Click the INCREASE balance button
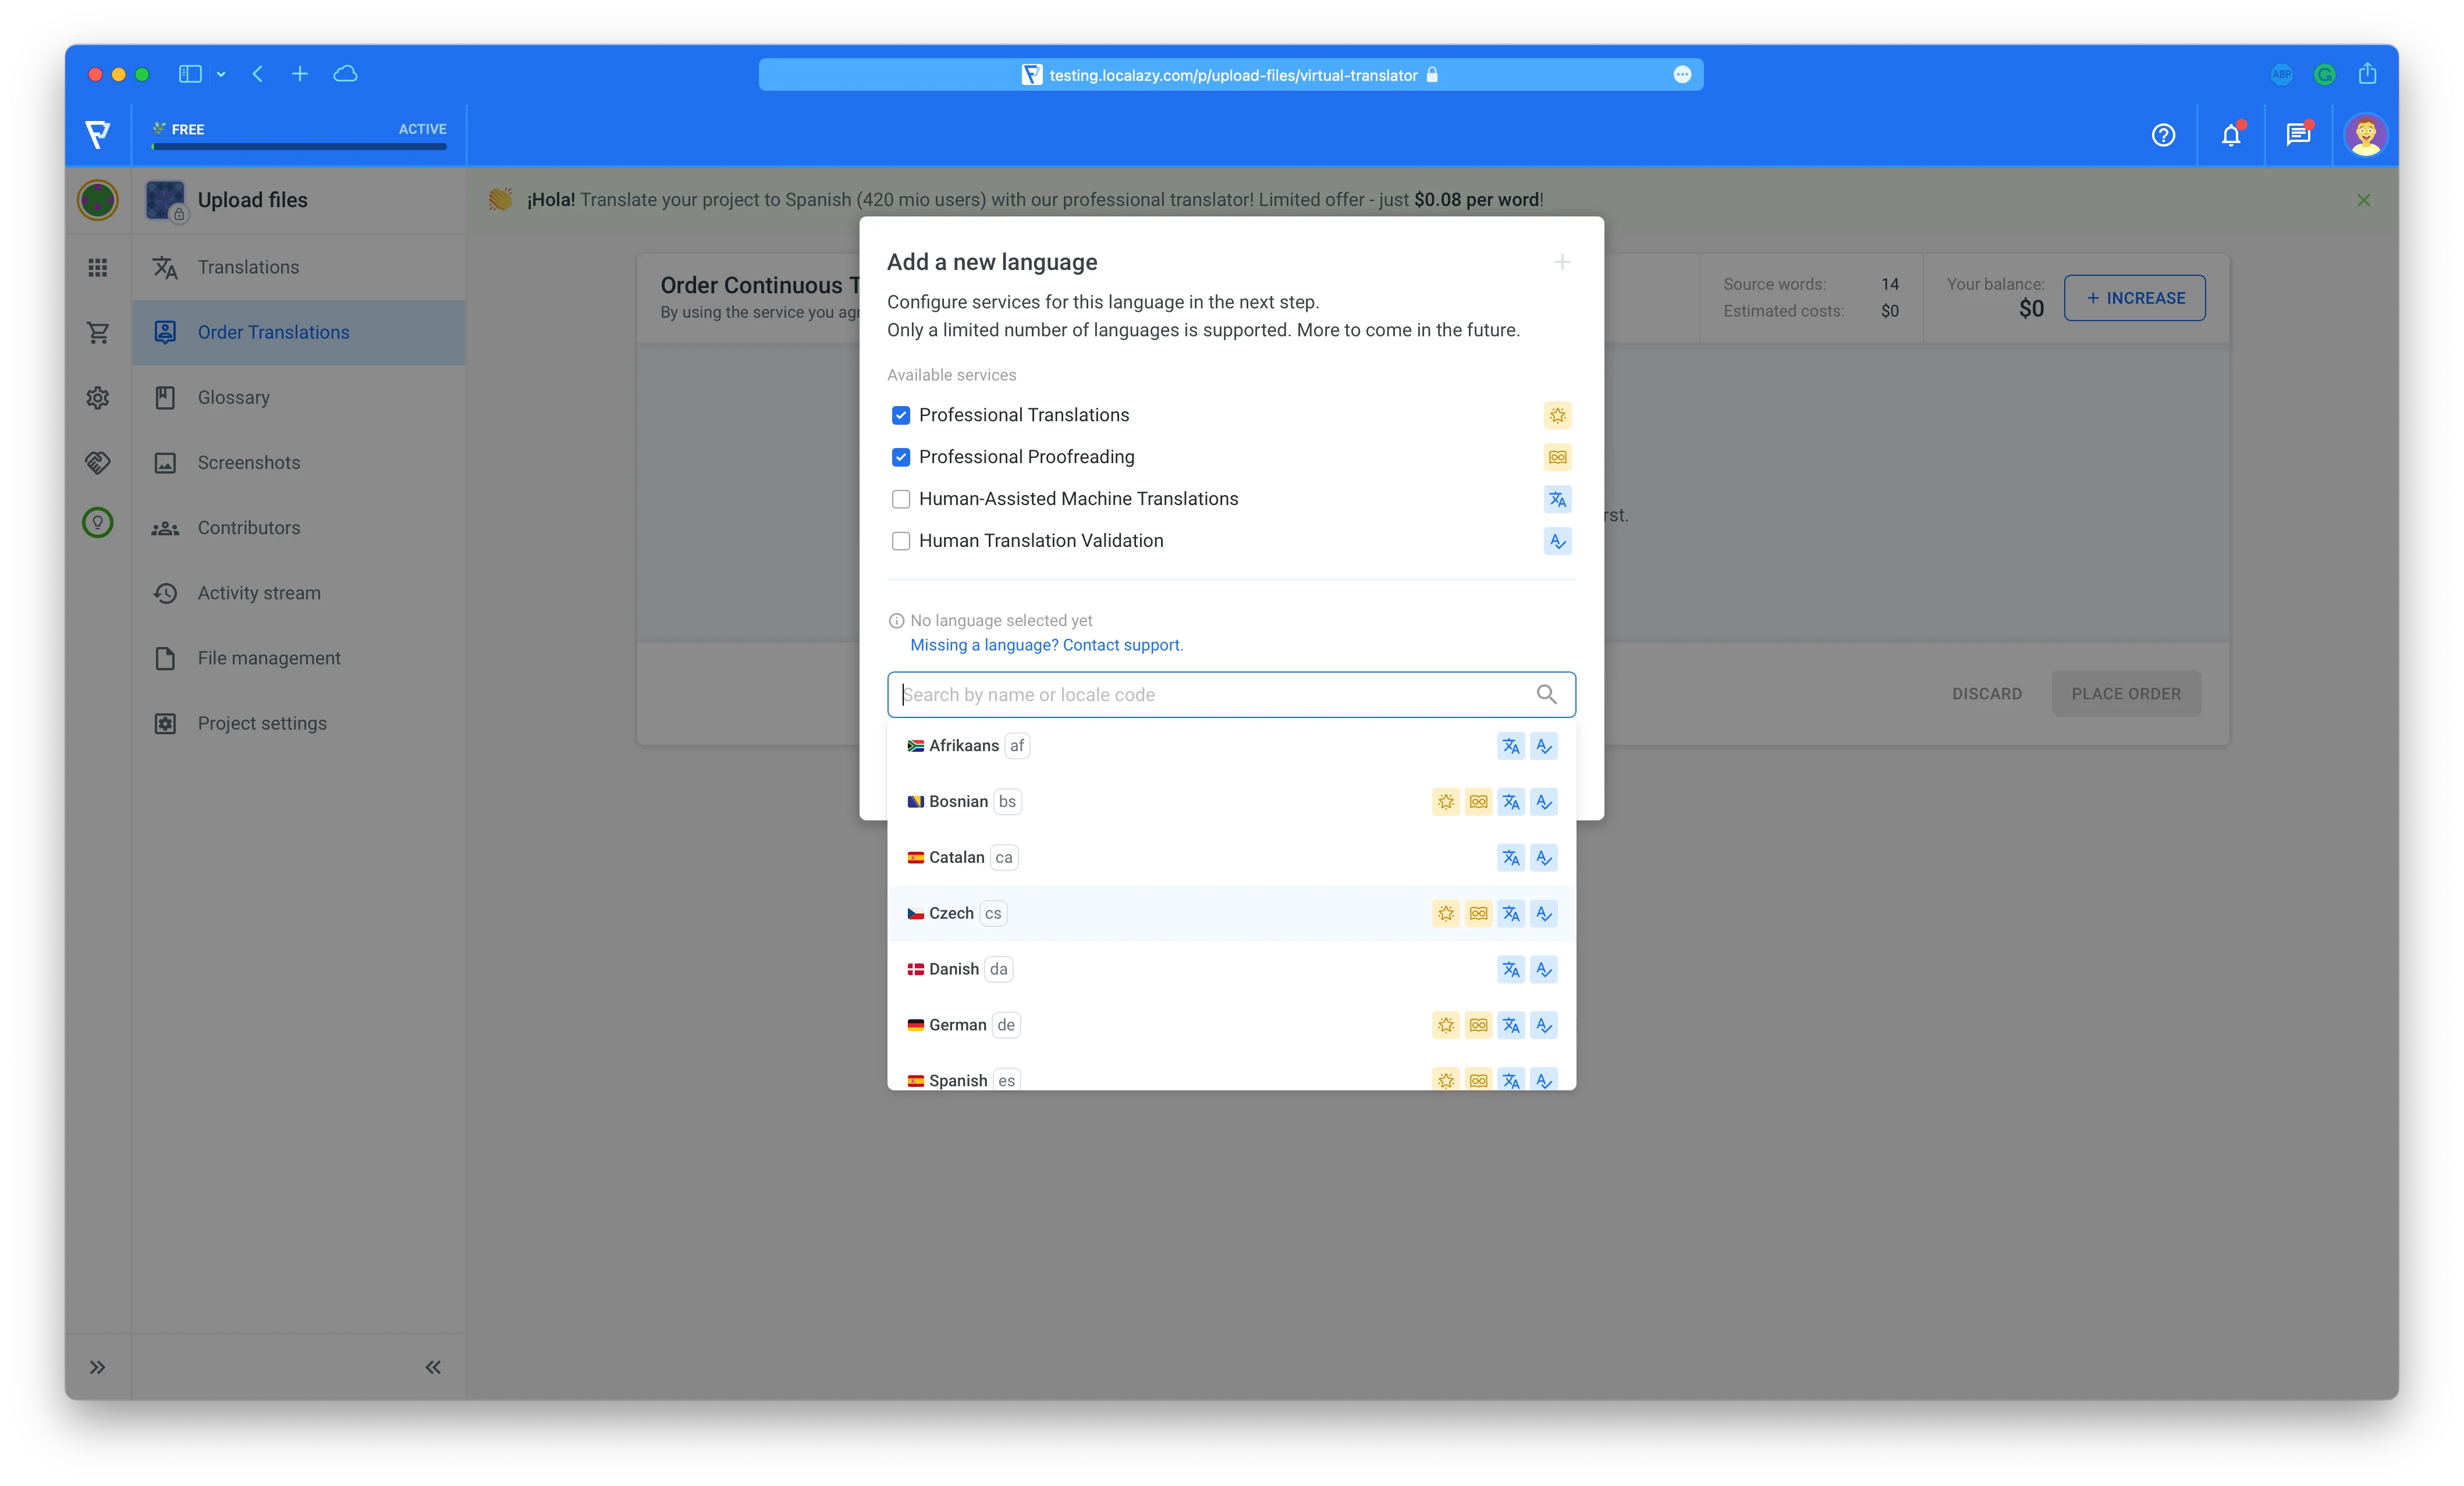 pyautogui.click(x=2134, y=298)
